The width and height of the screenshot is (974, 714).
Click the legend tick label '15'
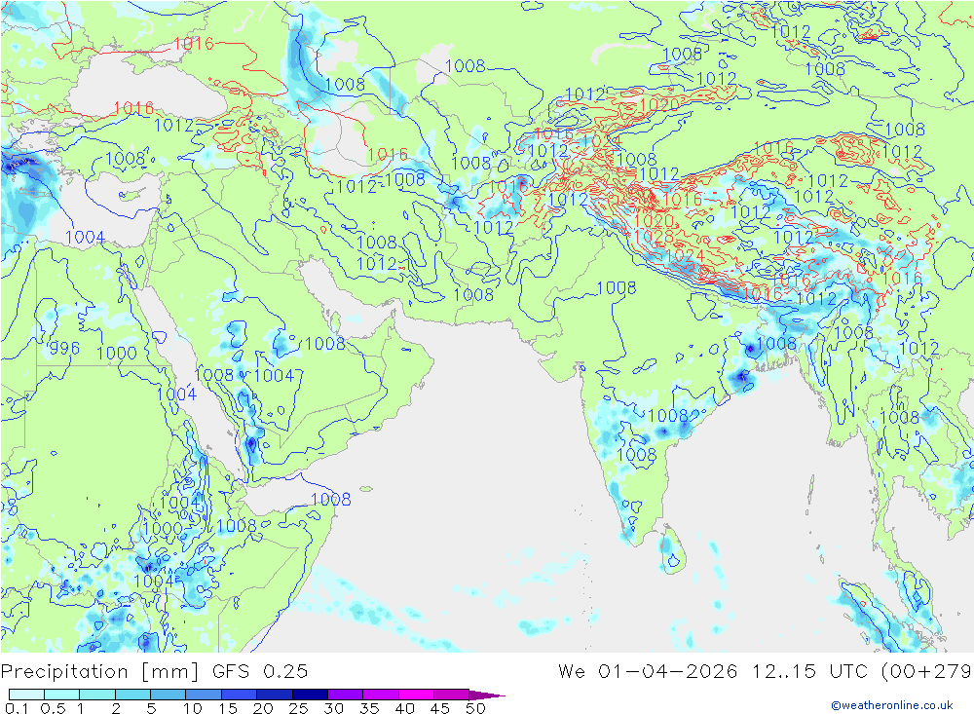click(x=227, y=708)
